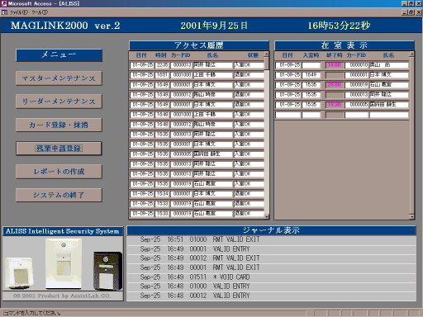The width and height of the screenshot is (423, 317).
Task: Open マスターメンテナンス screen
Action: [59, 78]
